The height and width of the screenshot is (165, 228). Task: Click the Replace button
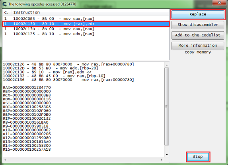(x=198, y=14)
